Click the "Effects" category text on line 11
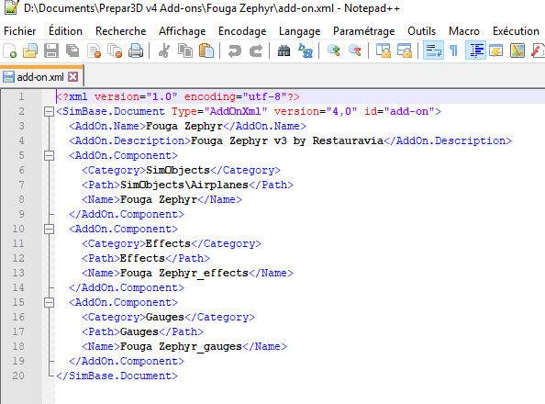 coord(168,243)
